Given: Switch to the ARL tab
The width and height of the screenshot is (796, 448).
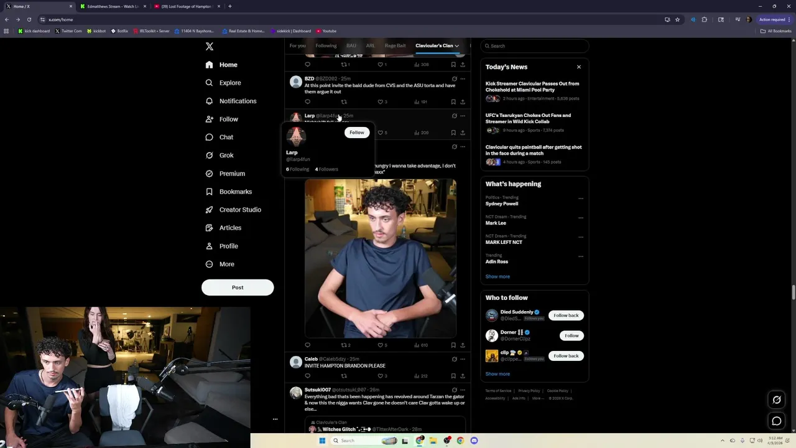Looking at the screenshot, I should tap(370, 45).
